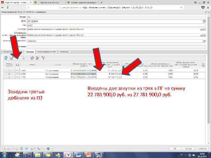Image resolution: width=211 pixels, height=158 pixels.
Task: Bookmark the page with the star icon
Action: (x=181, y=8)
